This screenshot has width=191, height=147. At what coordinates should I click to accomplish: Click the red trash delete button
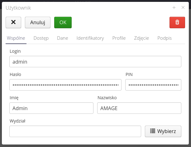click(x=177, y=22)
